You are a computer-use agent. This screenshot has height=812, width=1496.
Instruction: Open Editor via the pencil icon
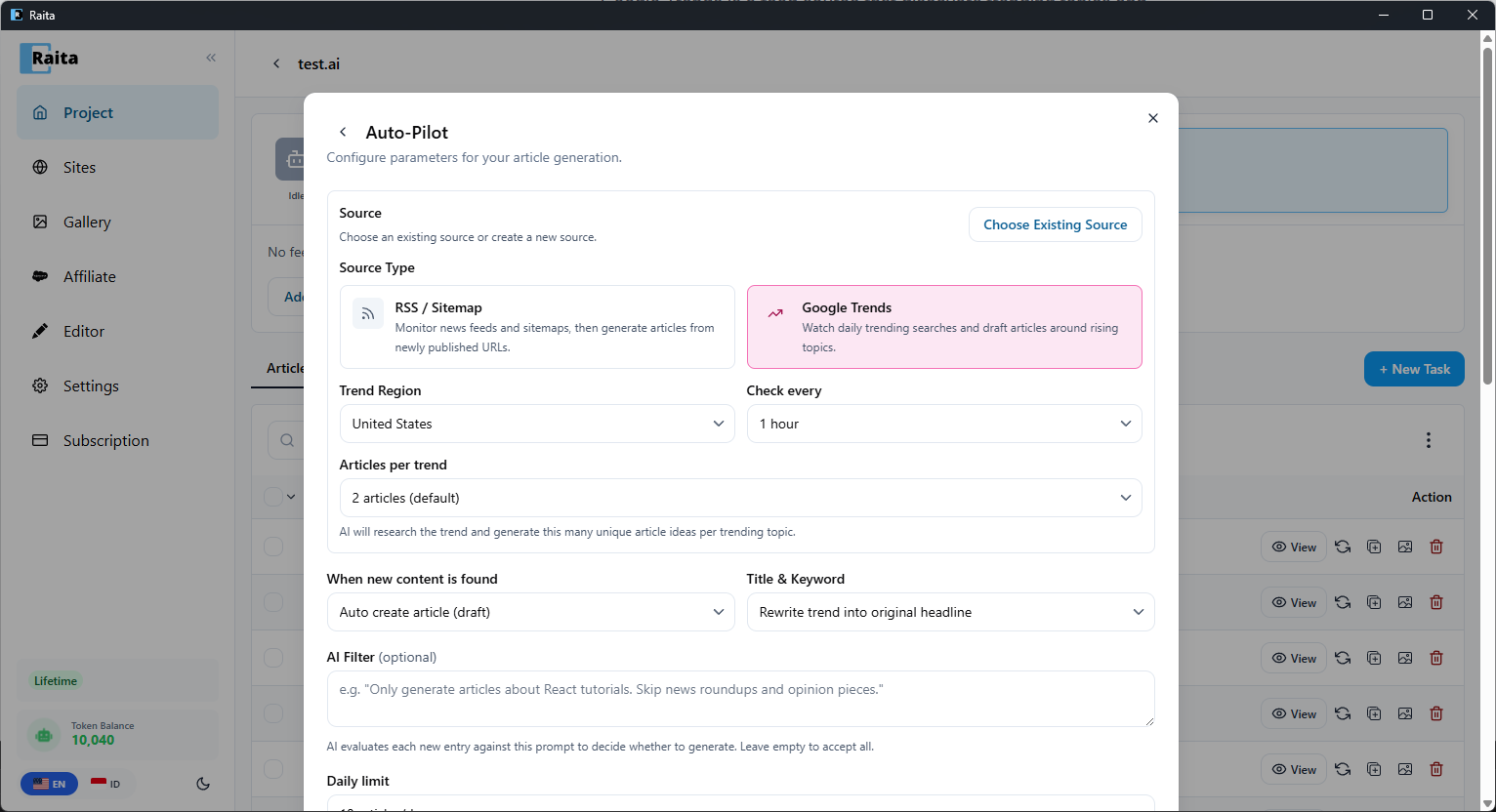click(40, 331)
